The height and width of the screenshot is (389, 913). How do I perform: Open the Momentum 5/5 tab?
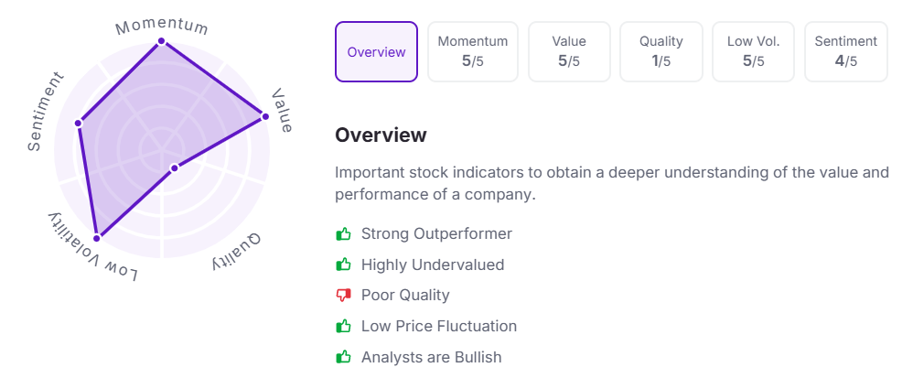(473, 52)
